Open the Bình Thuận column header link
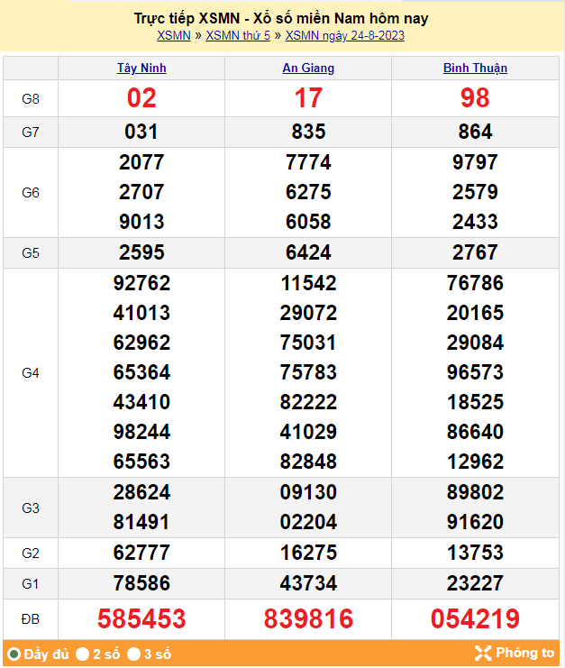 pos(475,69)
